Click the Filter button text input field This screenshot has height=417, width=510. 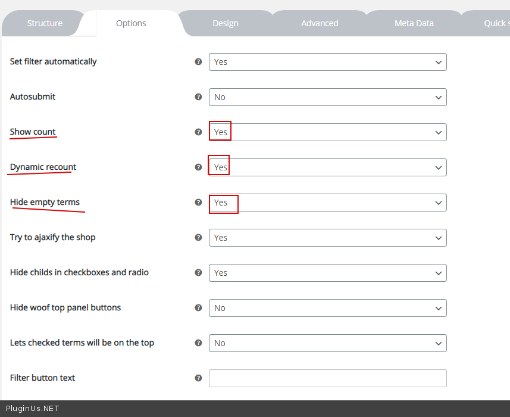click(x=327, y=378)
